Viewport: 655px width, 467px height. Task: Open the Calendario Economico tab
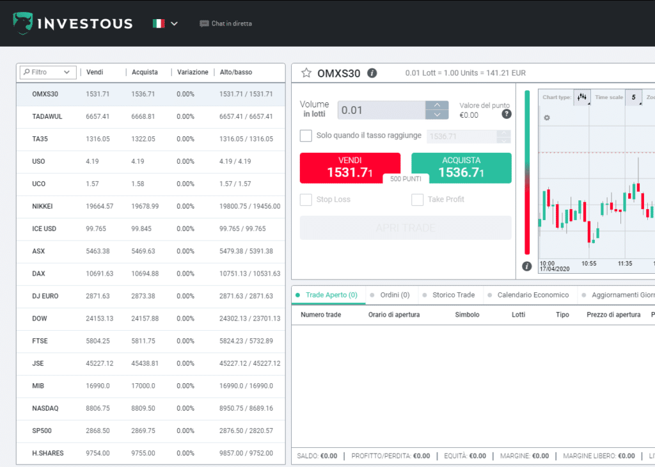[x=529, y=295]
